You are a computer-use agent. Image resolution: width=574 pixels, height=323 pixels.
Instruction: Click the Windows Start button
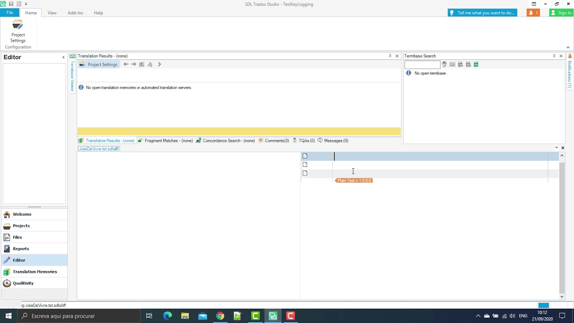point(9,316)
